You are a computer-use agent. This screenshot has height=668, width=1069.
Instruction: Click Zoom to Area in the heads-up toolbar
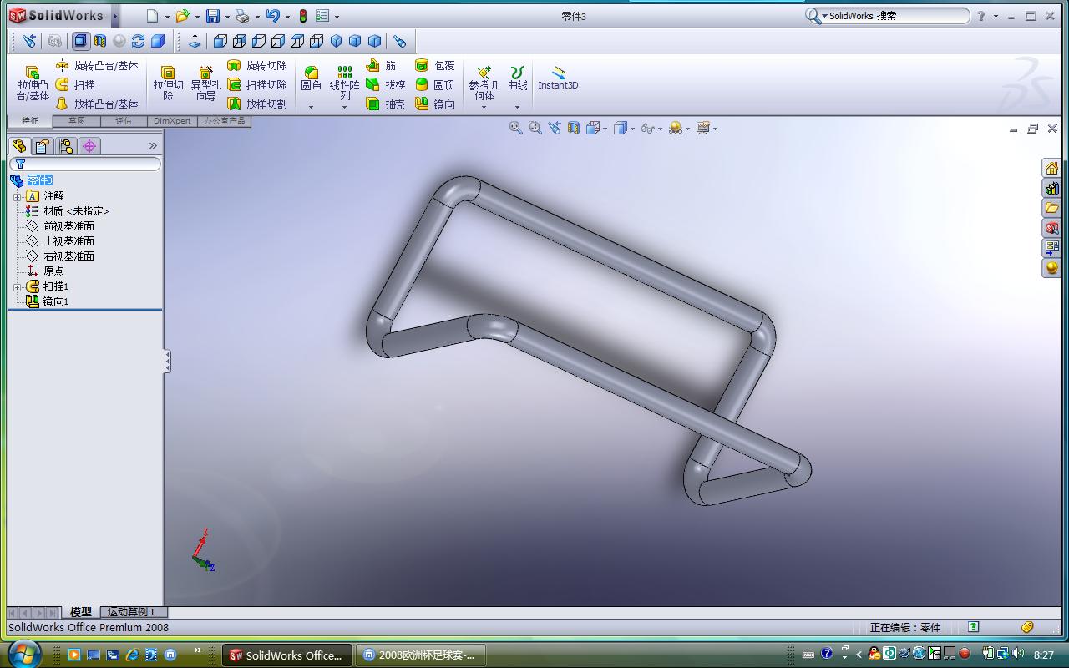534,128
